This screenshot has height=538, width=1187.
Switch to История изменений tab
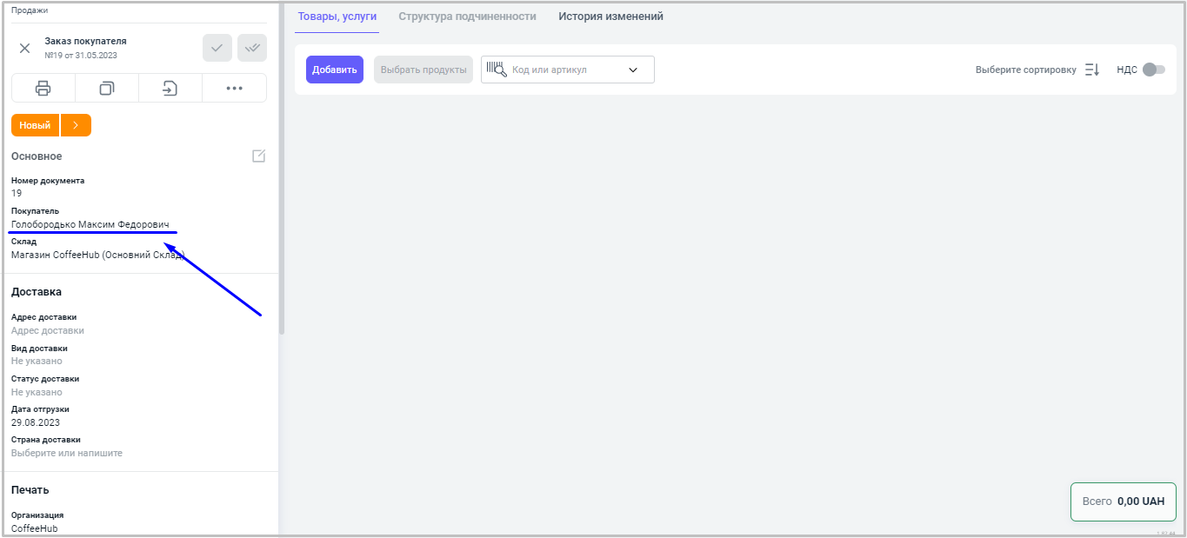tap(610, 17)
